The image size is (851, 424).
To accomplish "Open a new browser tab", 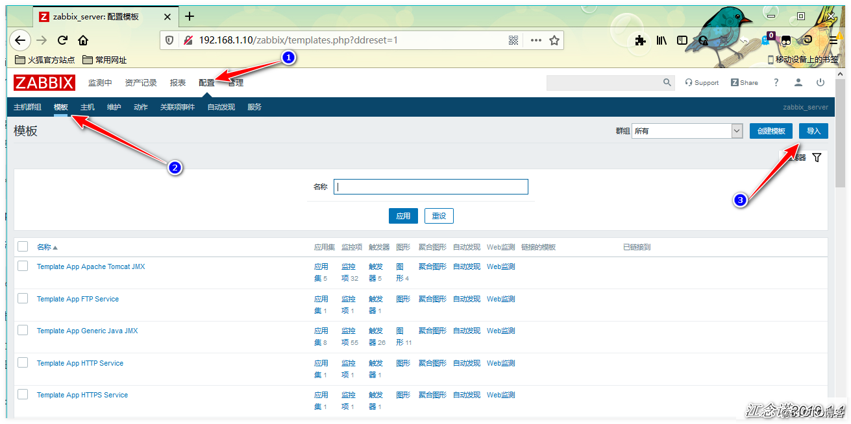I will pos(190,16).
